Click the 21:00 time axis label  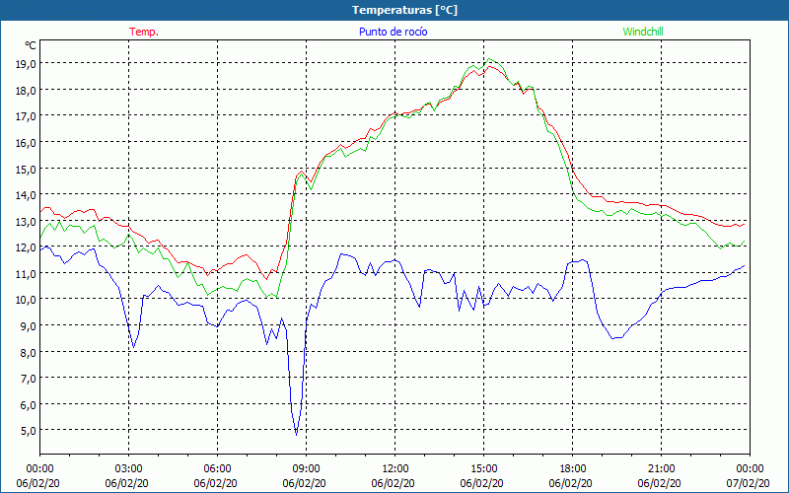point(661,469)
